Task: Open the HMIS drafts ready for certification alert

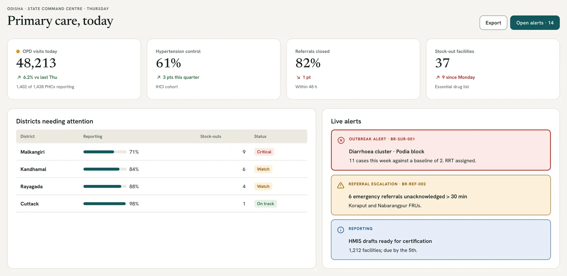Action: 441,240
